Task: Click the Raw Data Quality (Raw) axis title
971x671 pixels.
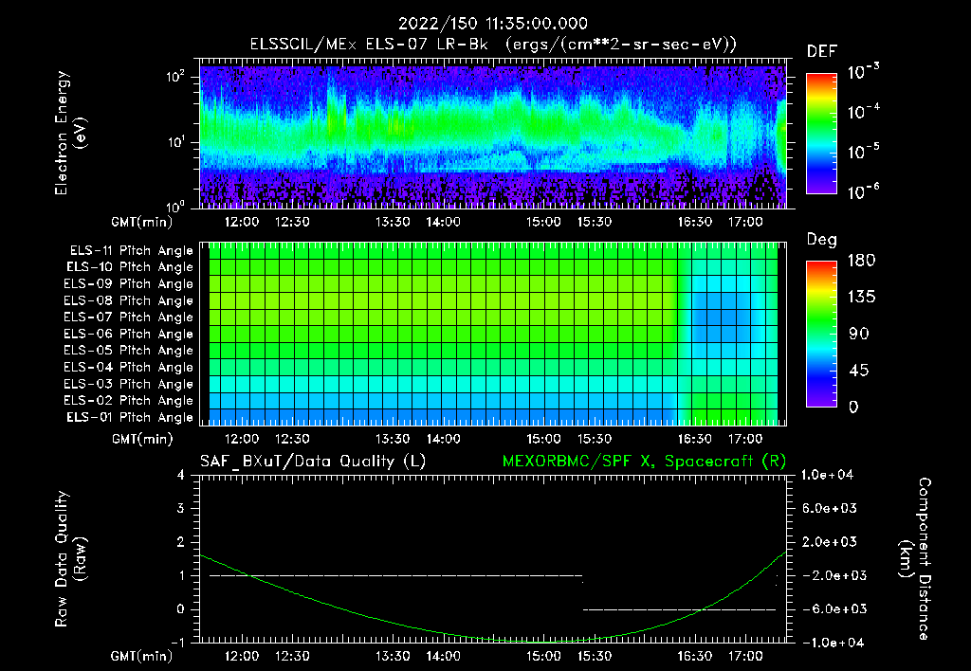Action: (x=70, y=559)
